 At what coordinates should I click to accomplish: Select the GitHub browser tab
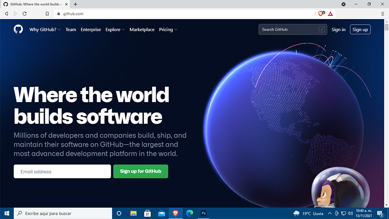coord(35,4)
